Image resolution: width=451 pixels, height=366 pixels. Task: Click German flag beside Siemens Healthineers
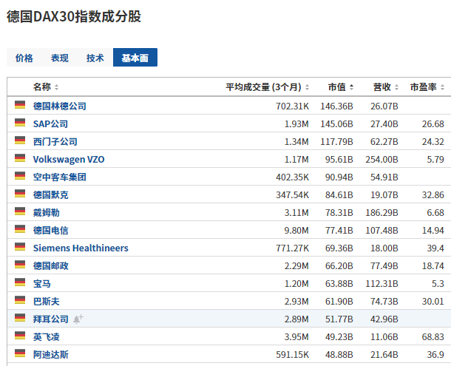coord(20,247)
